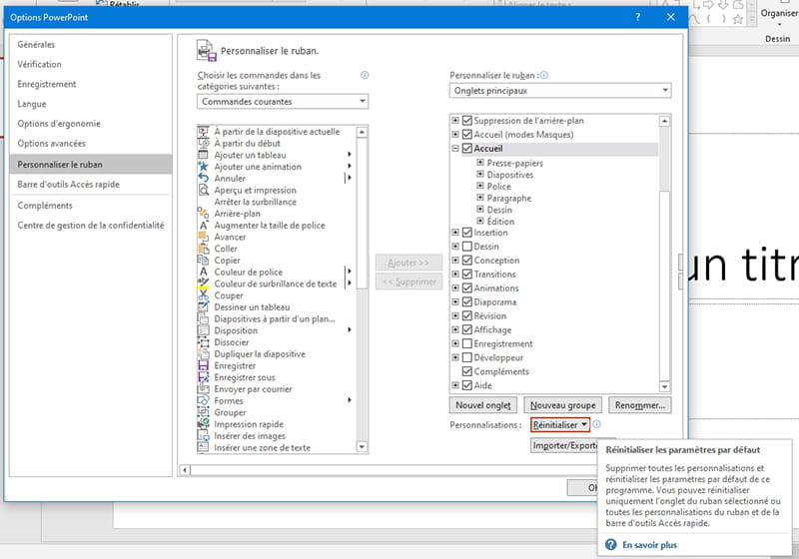Click the Nouveau groupe button

click(562, 405)
